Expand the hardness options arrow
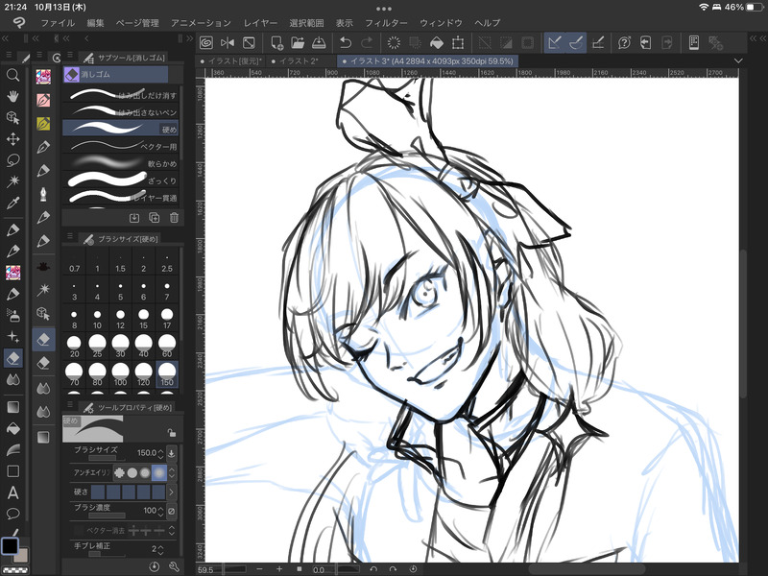The image size is (768, 576). 172,492
